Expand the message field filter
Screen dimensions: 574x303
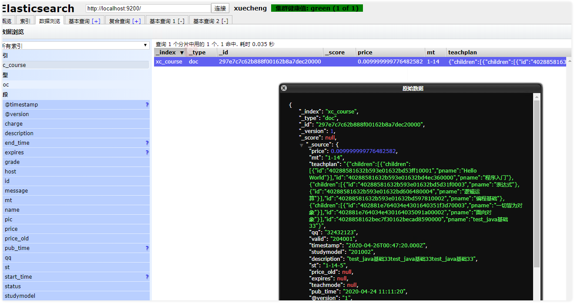click(75, 191)
